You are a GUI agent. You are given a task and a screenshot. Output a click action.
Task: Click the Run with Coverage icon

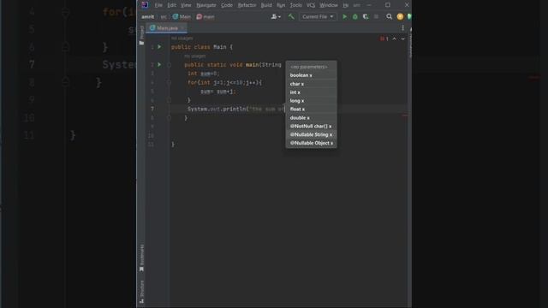pos(366,17)
